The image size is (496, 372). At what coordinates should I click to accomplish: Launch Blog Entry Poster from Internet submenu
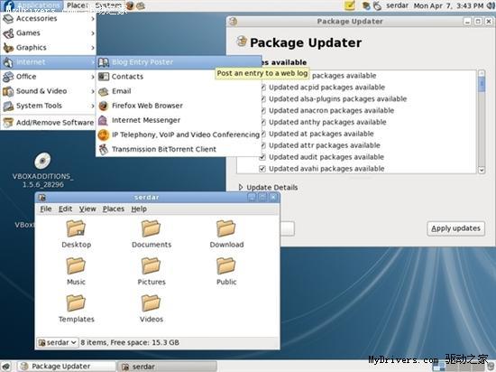[x=179, y=62]
